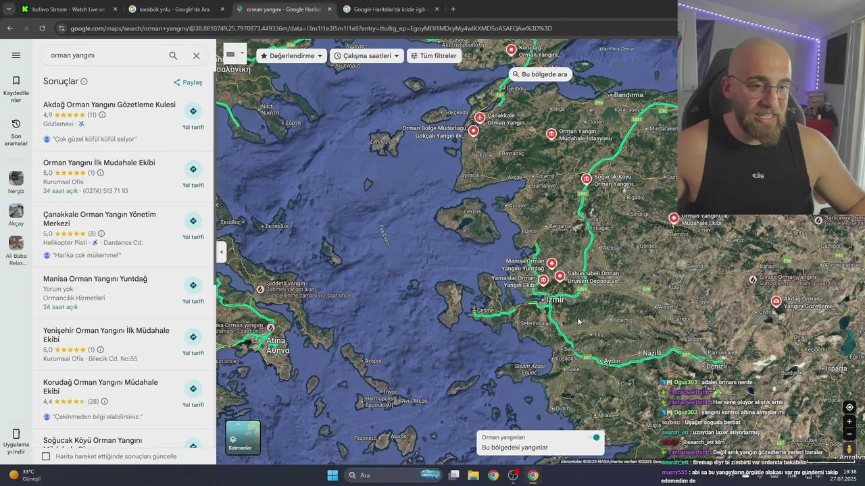Open a new browser tab

pos(453,9)
